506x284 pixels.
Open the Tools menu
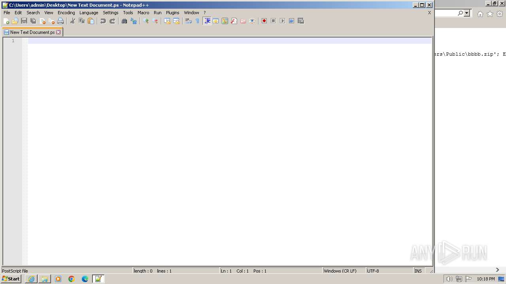[128, 13]
